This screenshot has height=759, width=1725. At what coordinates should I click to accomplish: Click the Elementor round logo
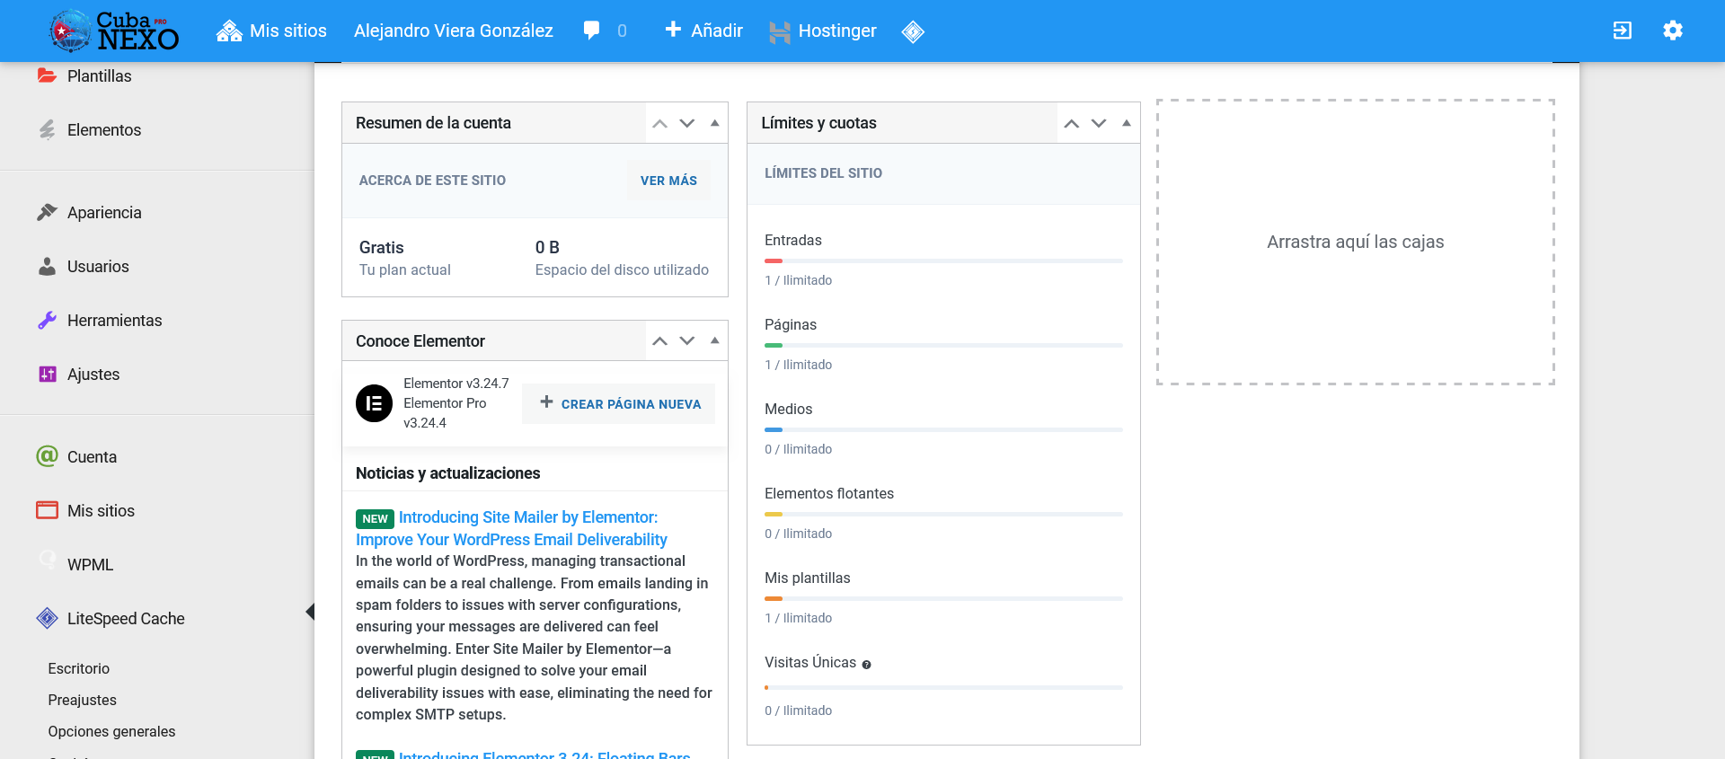(374, 403)
